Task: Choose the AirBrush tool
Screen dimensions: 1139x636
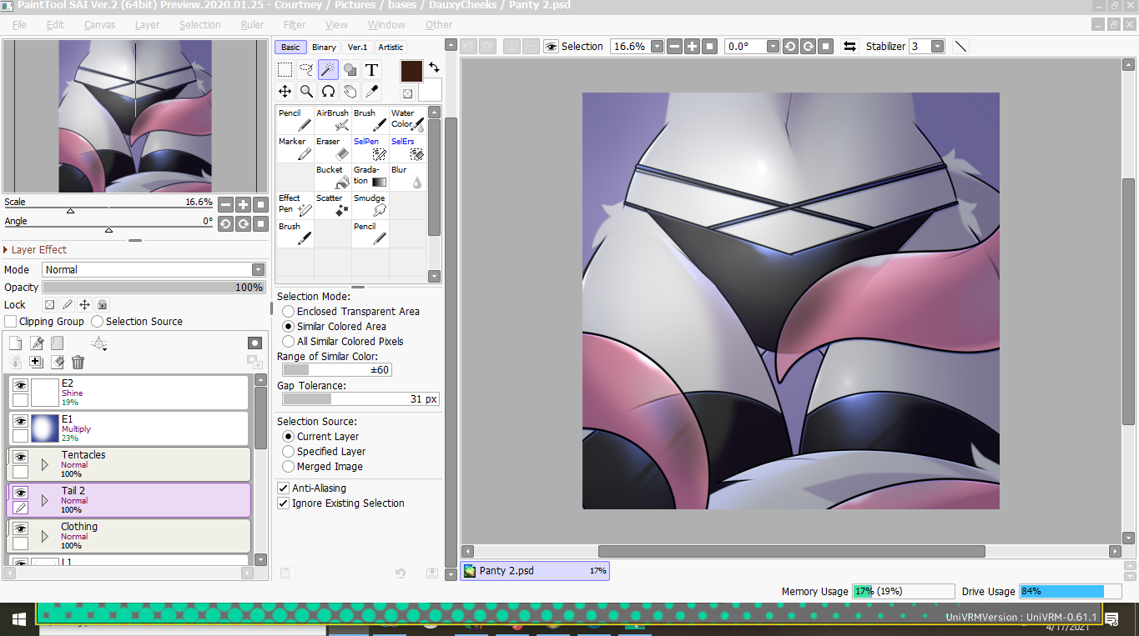Action: pyautogui.click(x=333, y=120)
